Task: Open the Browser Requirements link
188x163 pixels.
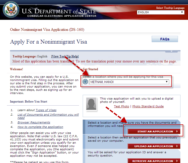Action: point(34,122)
